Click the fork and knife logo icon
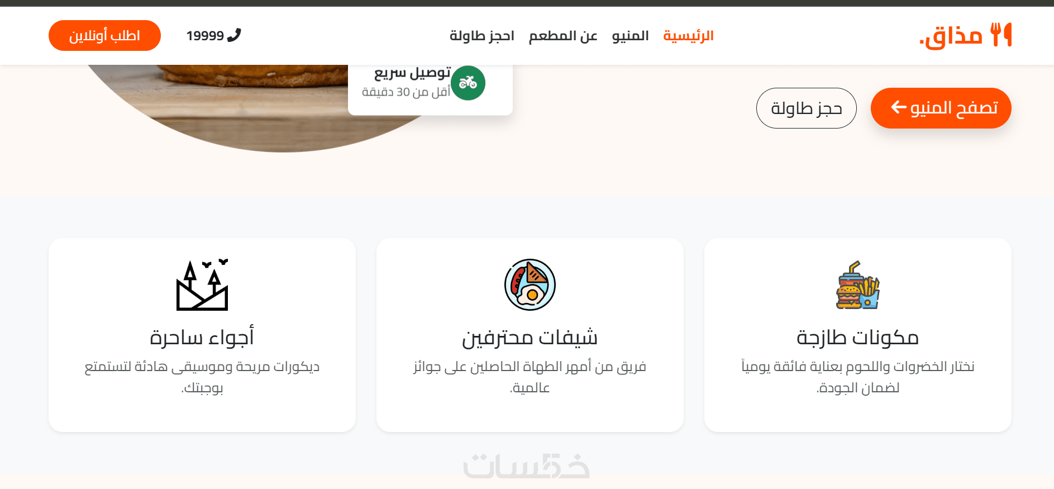Image resolution: width=1054 pixels, height=489 pixels. 1001,35
